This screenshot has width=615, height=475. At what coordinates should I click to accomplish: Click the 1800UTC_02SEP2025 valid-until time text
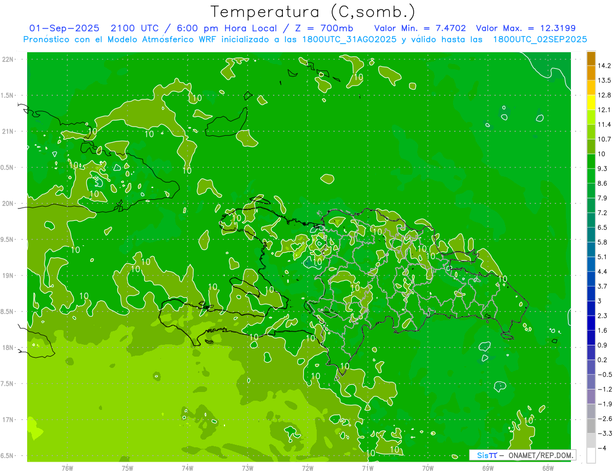coord(540,39)
